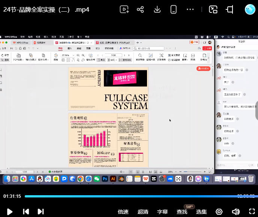Click the red floating button beside the PDF
Screen dimensions: 258x217
tap(203, 68)
